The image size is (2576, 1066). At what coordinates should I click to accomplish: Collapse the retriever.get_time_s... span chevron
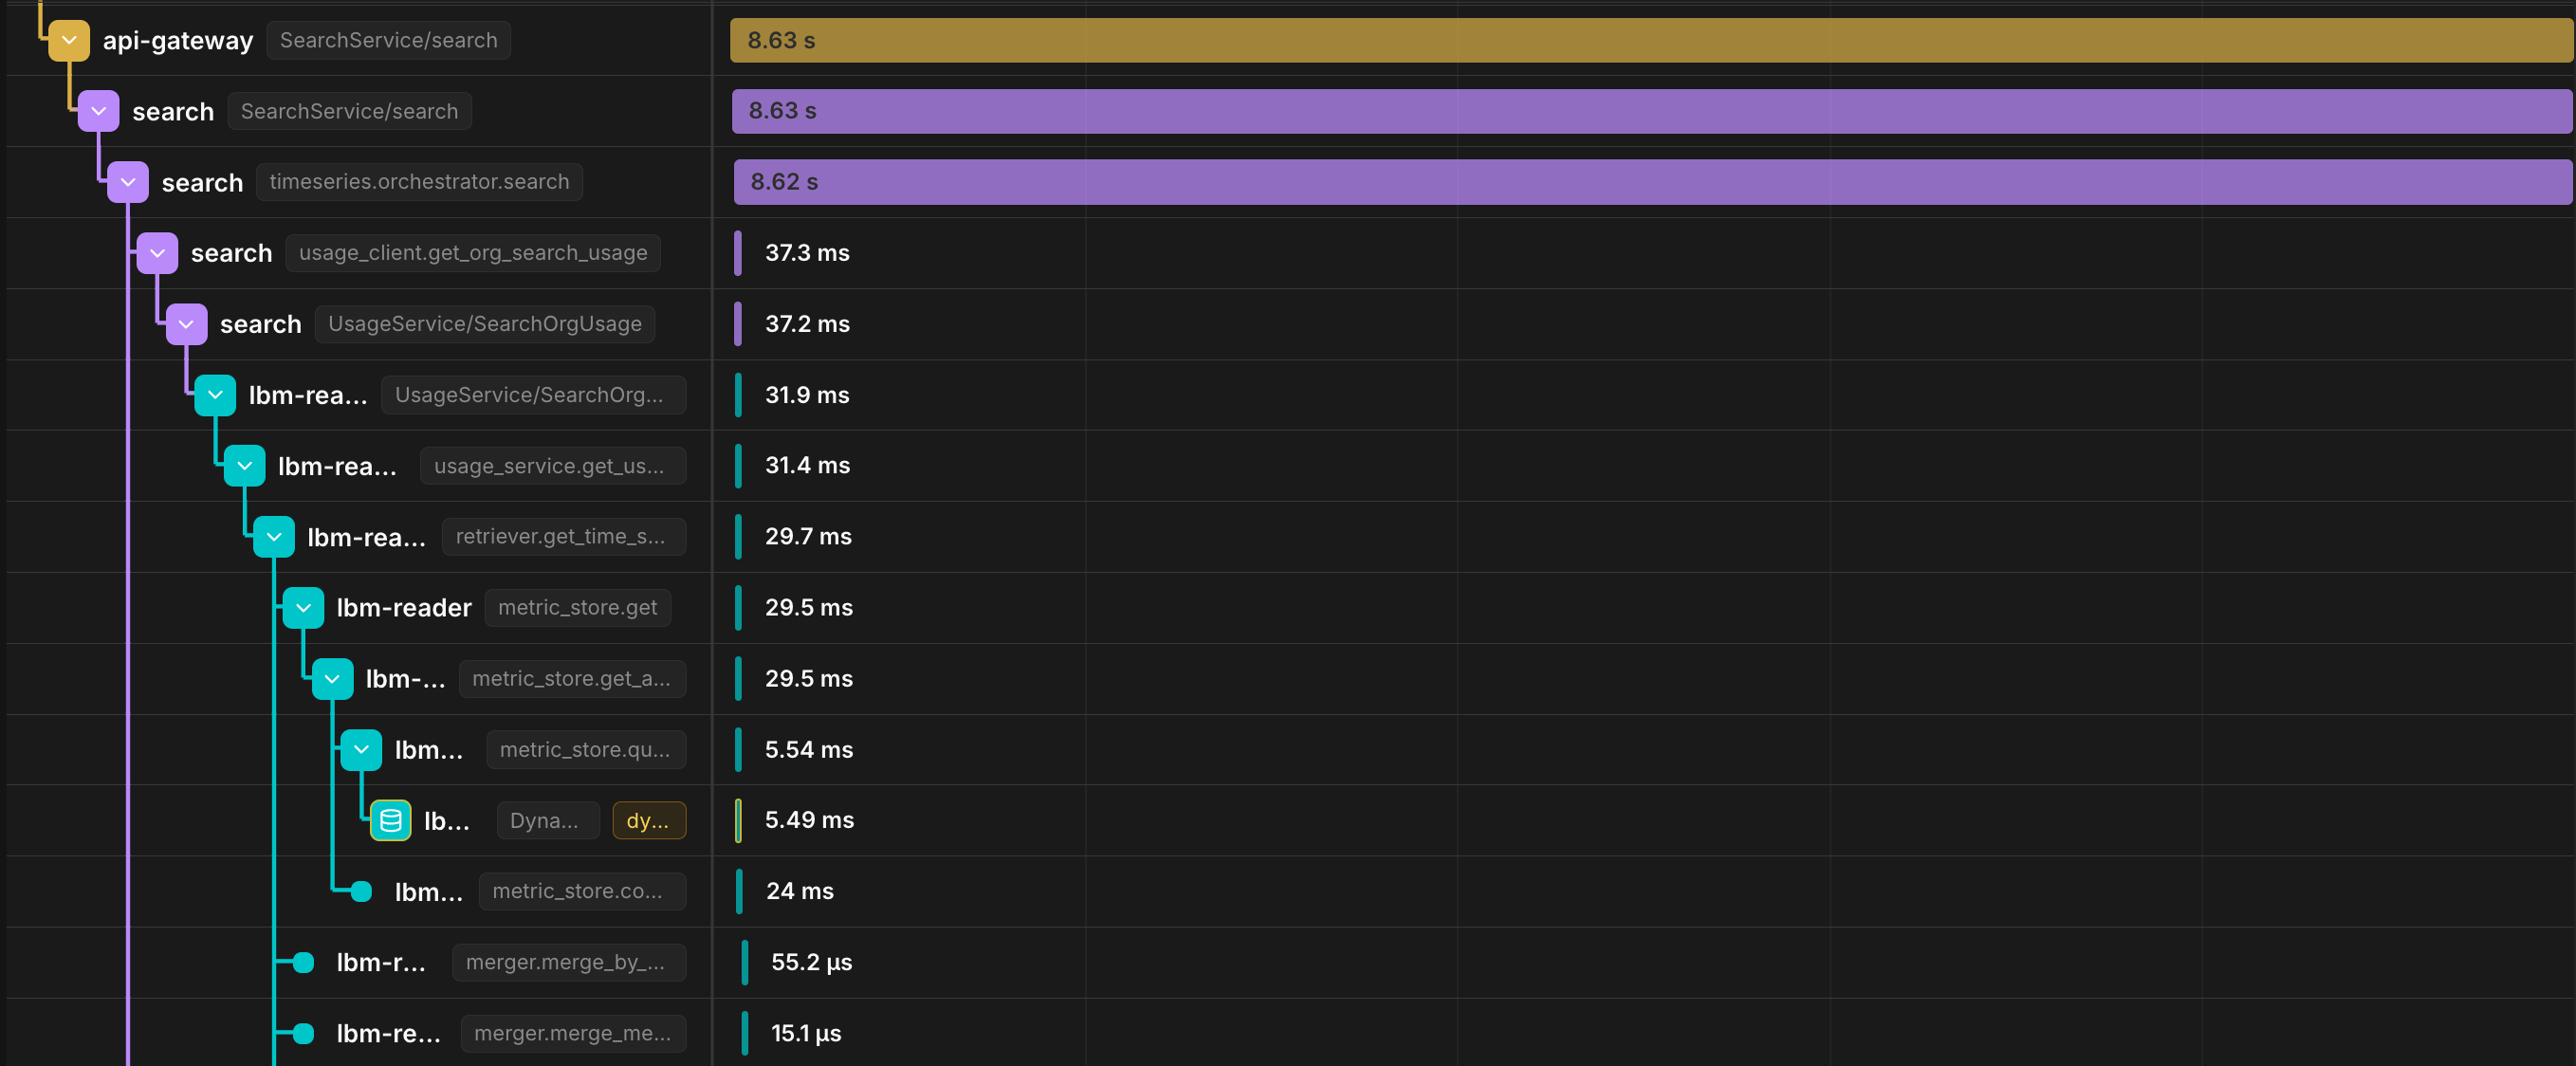point(274,537)
